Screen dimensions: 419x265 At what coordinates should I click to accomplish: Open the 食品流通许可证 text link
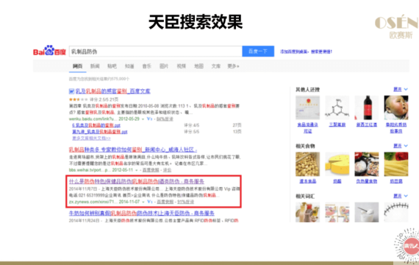(307, 127)
